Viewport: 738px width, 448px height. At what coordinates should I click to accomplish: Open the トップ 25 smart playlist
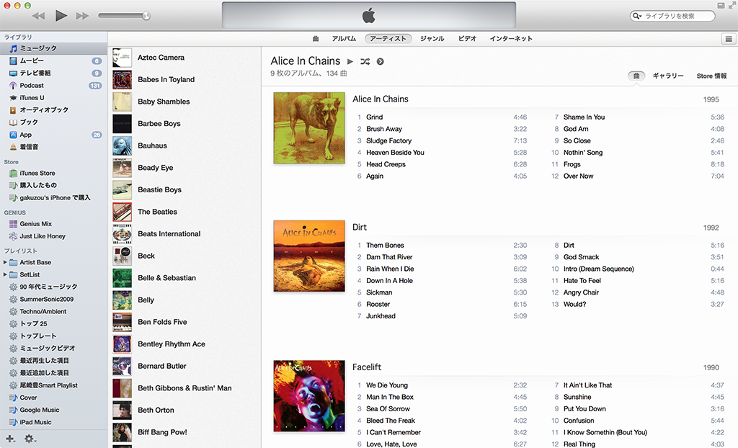53,324
